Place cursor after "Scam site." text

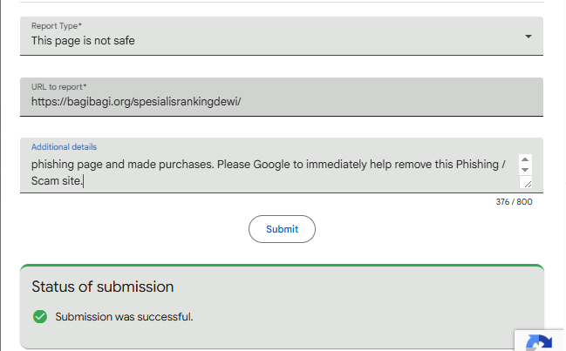pos(84,181)
